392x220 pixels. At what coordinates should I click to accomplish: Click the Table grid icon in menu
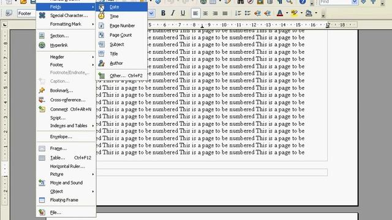click(x=42, y=158)
